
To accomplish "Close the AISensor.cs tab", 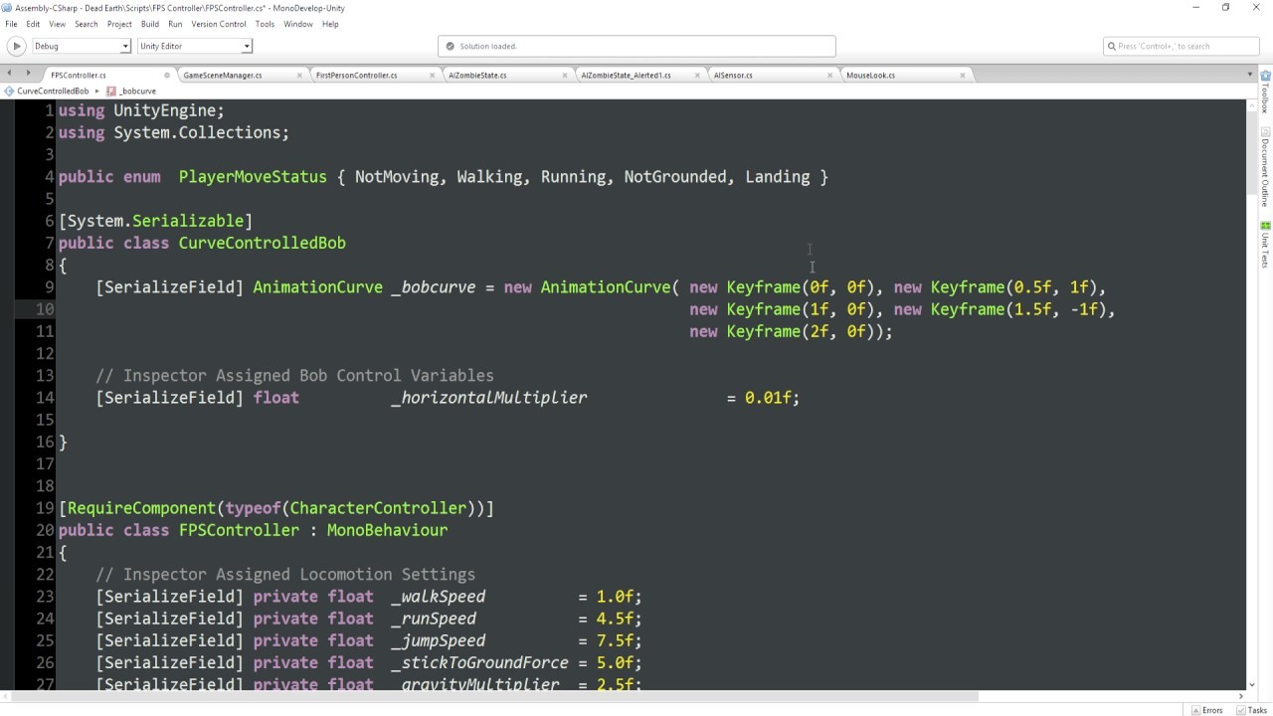I will pos(829,75).
